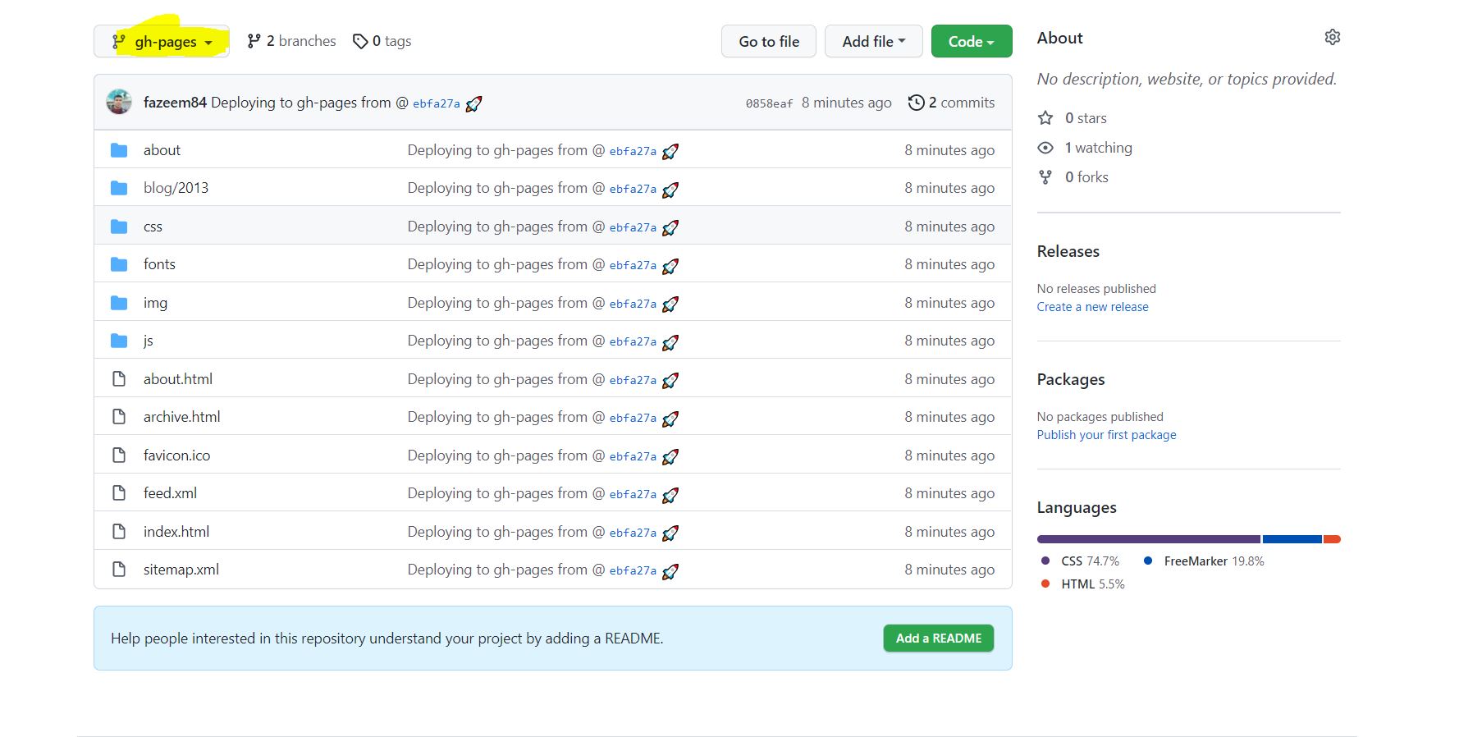Click the 1 watching link
Image resolution: width=1482 pixels, height=737 pixels.
(1098, 148)
